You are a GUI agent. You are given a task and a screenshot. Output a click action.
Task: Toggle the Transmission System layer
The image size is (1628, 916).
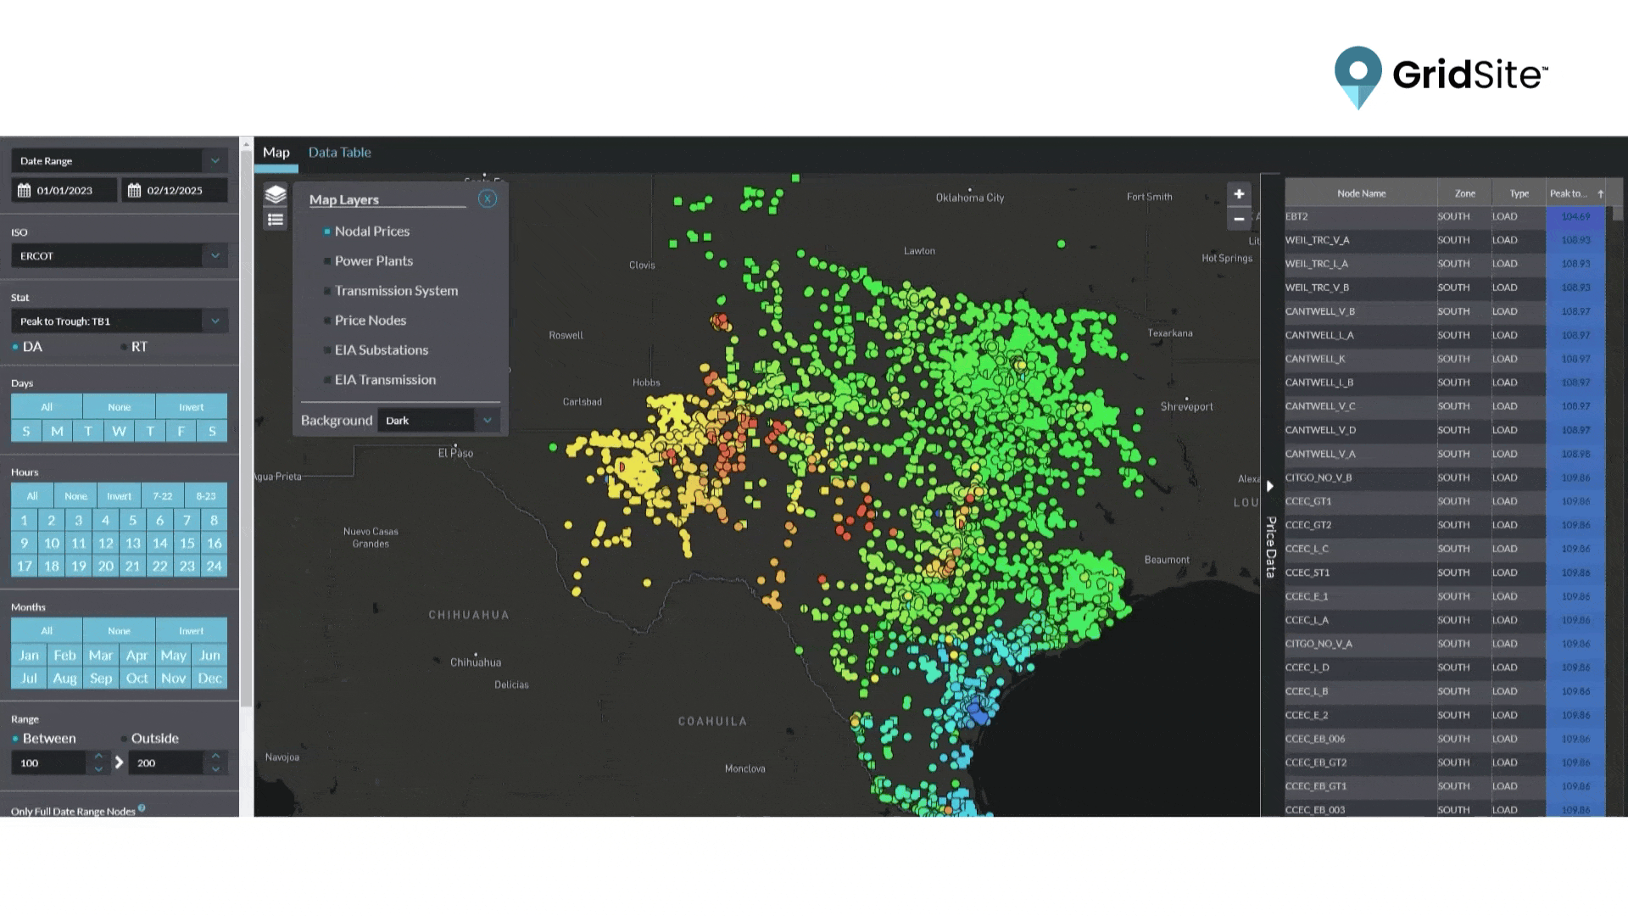pos(326,291)
